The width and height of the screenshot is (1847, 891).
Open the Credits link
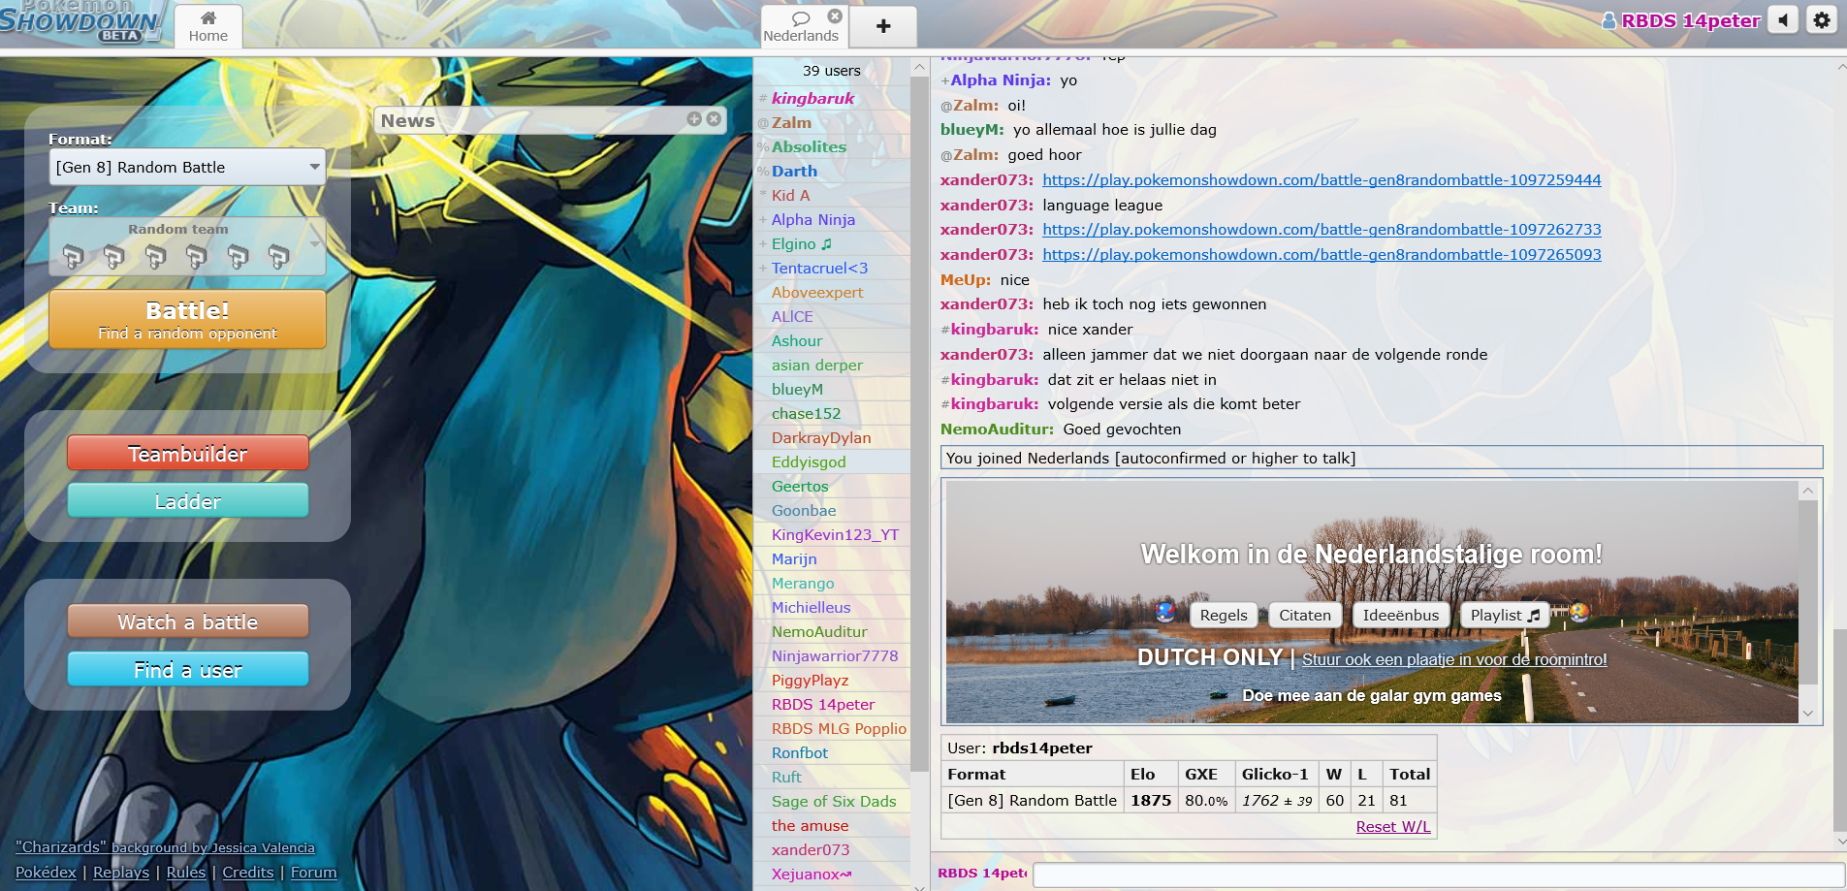coord(248,872)
